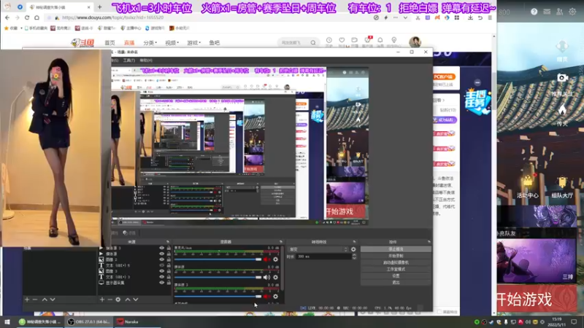Open Naraka help question mark icon
This screenshot has width=584, height=328.
534,12
